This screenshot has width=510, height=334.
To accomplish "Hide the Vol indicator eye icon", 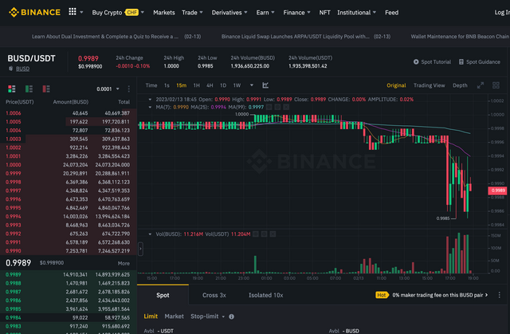I will (256, 234).
